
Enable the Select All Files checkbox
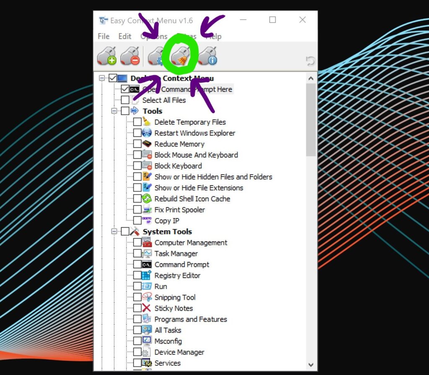pos(125,100)
